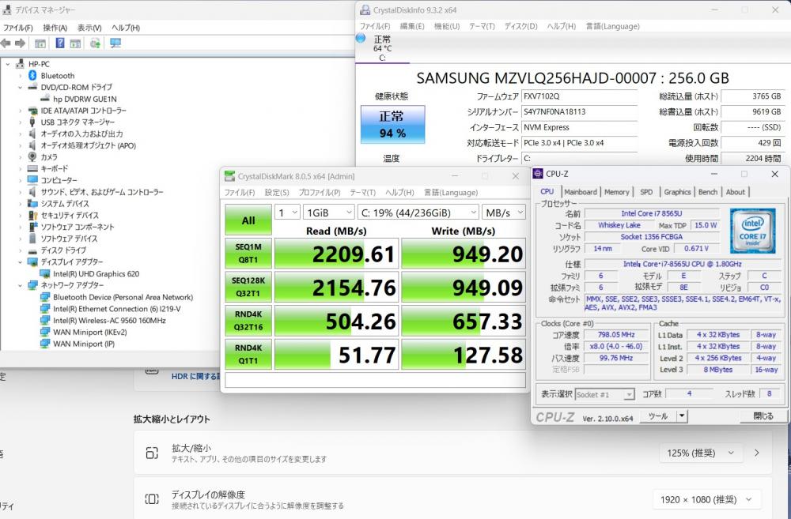Screen dimensions: 791x519
Task: Open the 1920 × 1080 resolution dropdown
Action: pos(706,499)
